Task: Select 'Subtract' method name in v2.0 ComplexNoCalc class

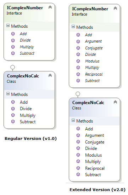Action: [93, 175]
